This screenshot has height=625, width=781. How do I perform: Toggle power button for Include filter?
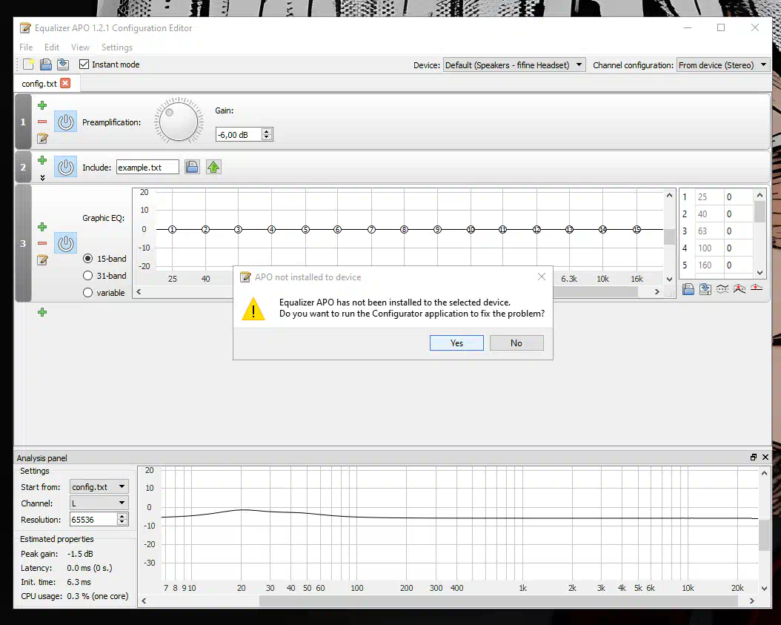pos(66,167)
